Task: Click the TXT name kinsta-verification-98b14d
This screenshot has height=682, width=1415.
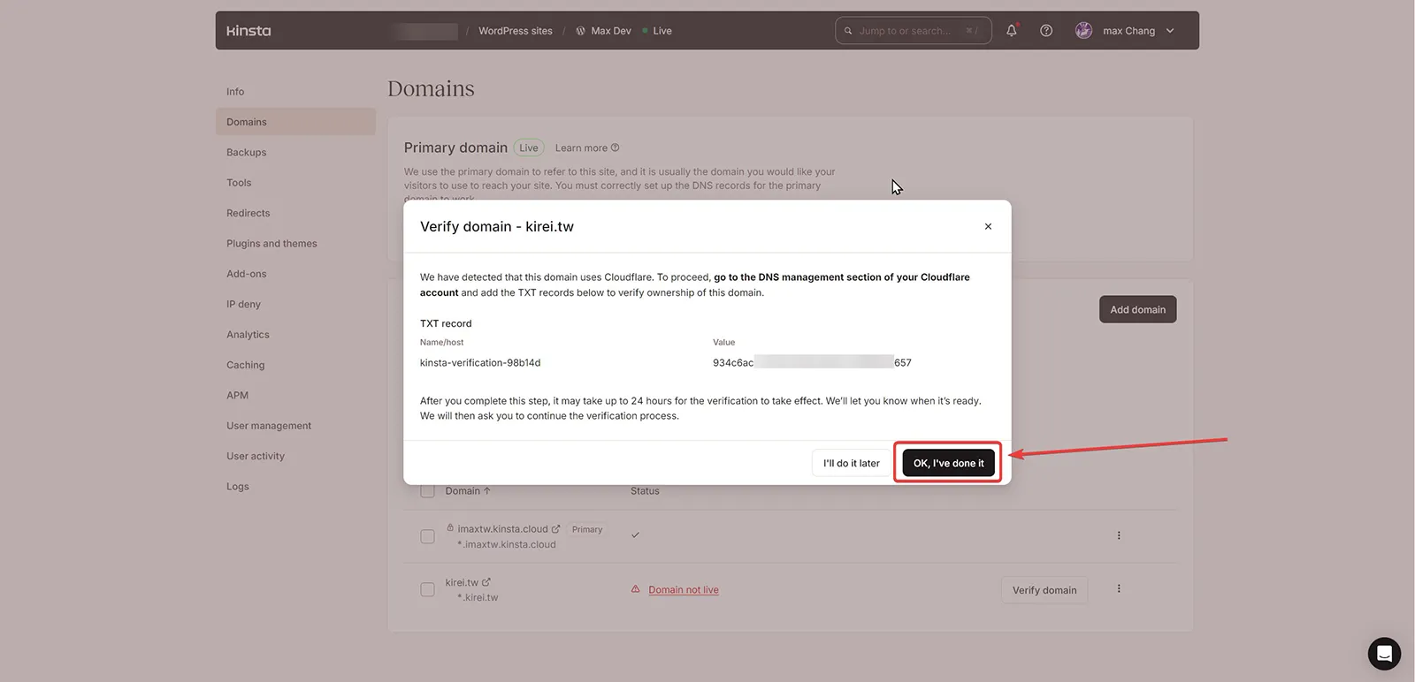Action: click(480, 363)
